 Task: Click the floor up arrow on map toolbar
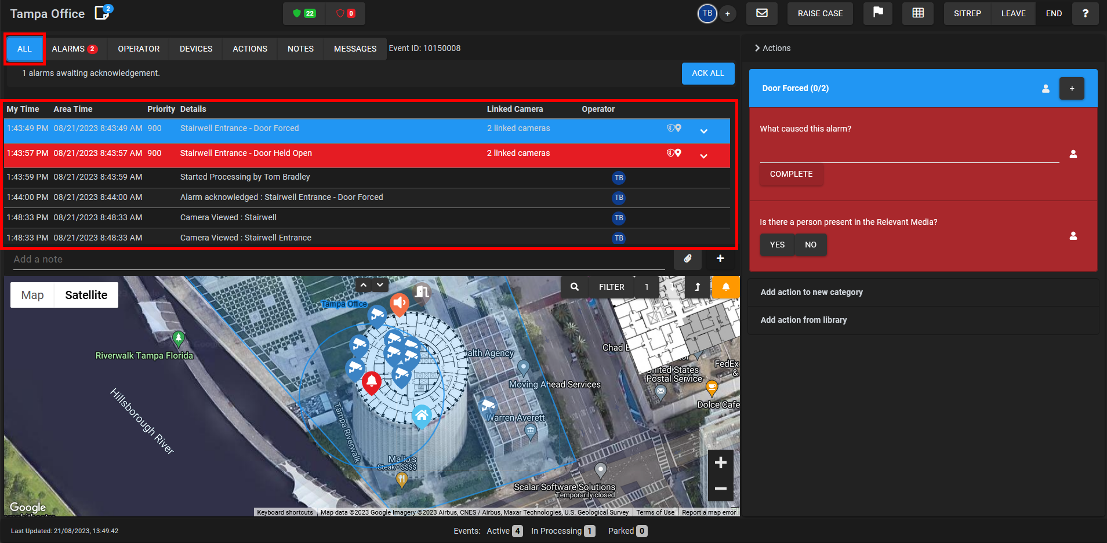698,287
